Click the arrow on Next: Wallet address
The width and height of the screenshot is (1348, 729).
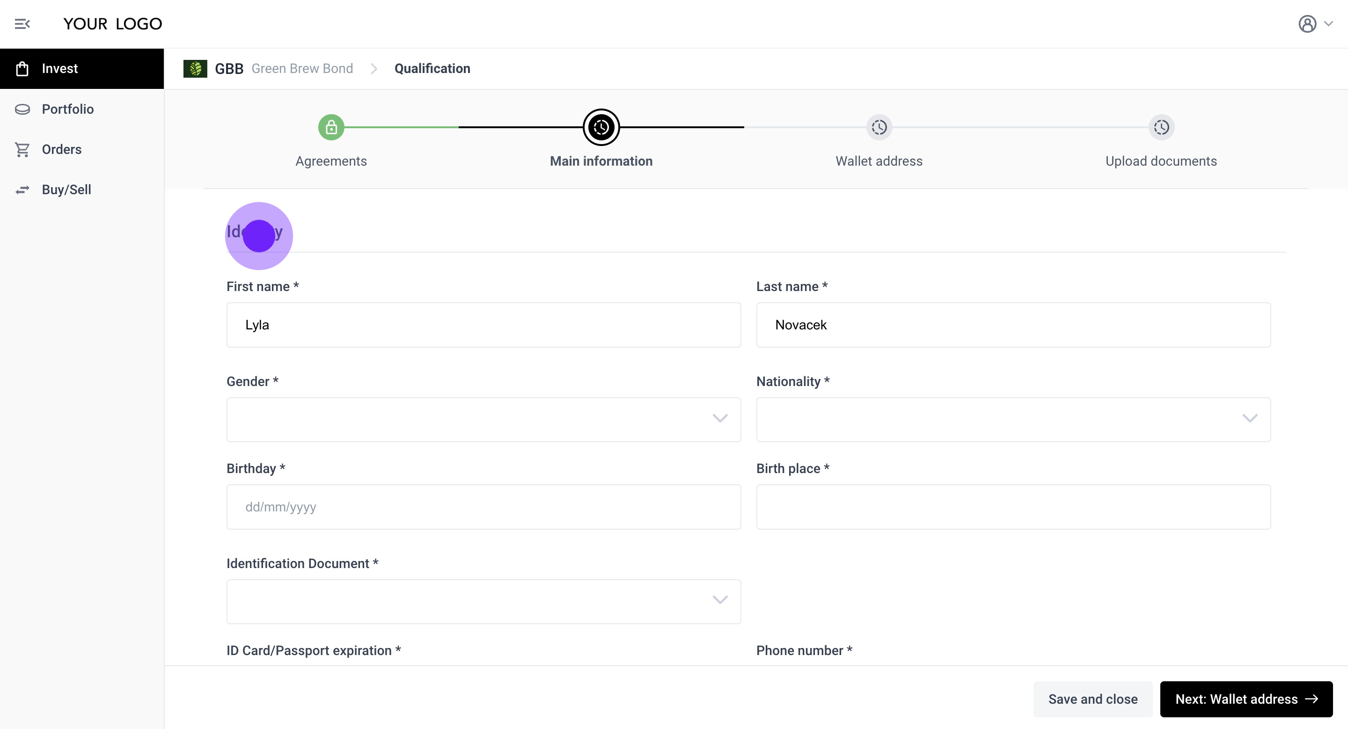coord(1311,699)
